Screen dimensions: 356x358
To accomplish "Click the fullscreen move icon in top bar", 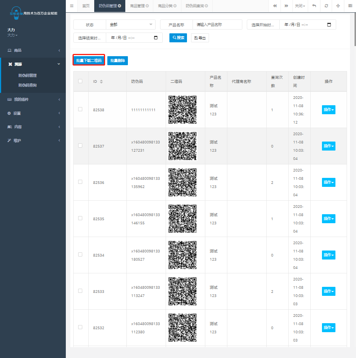I will coord(338,6).
